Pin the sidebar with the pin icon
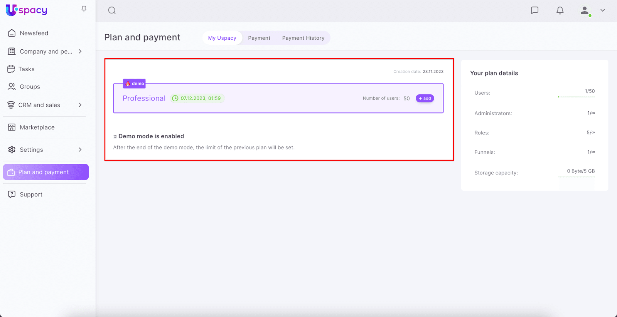 coord(84,9)
